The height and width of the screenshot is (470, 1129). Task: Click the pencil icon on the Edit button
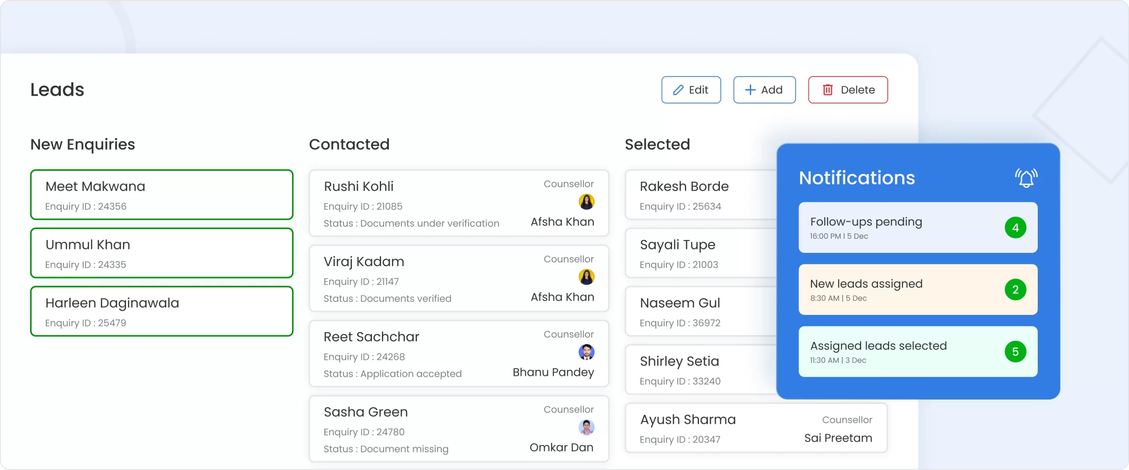(x=679, y=89)
